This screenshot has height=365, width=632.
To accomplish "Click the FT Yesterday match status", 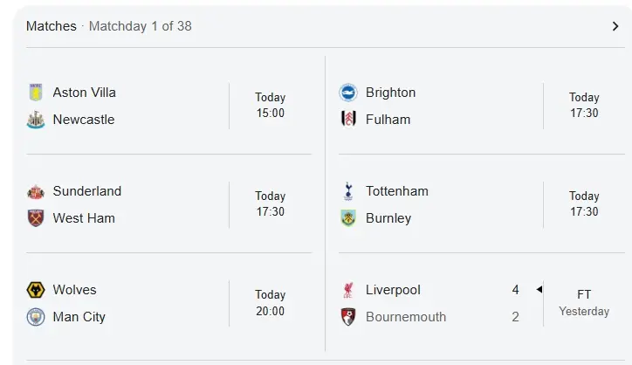I will pyautogui.click(x=584, y=303).
